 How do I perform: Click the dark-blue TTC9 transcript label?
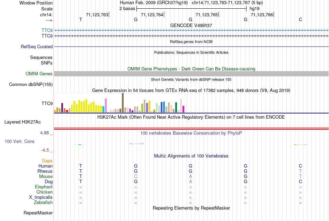47,36
